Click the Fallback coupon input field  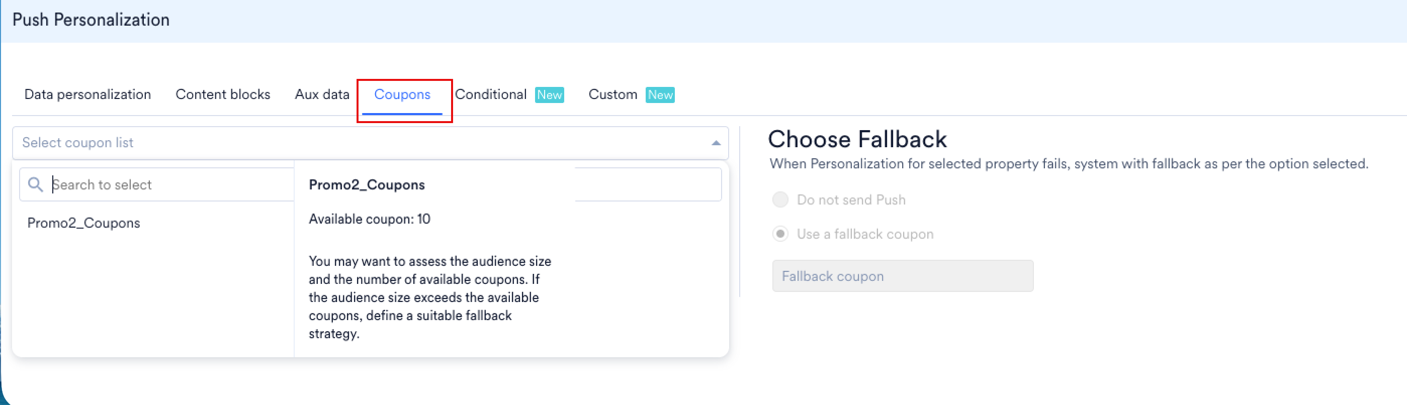[902, 276]
